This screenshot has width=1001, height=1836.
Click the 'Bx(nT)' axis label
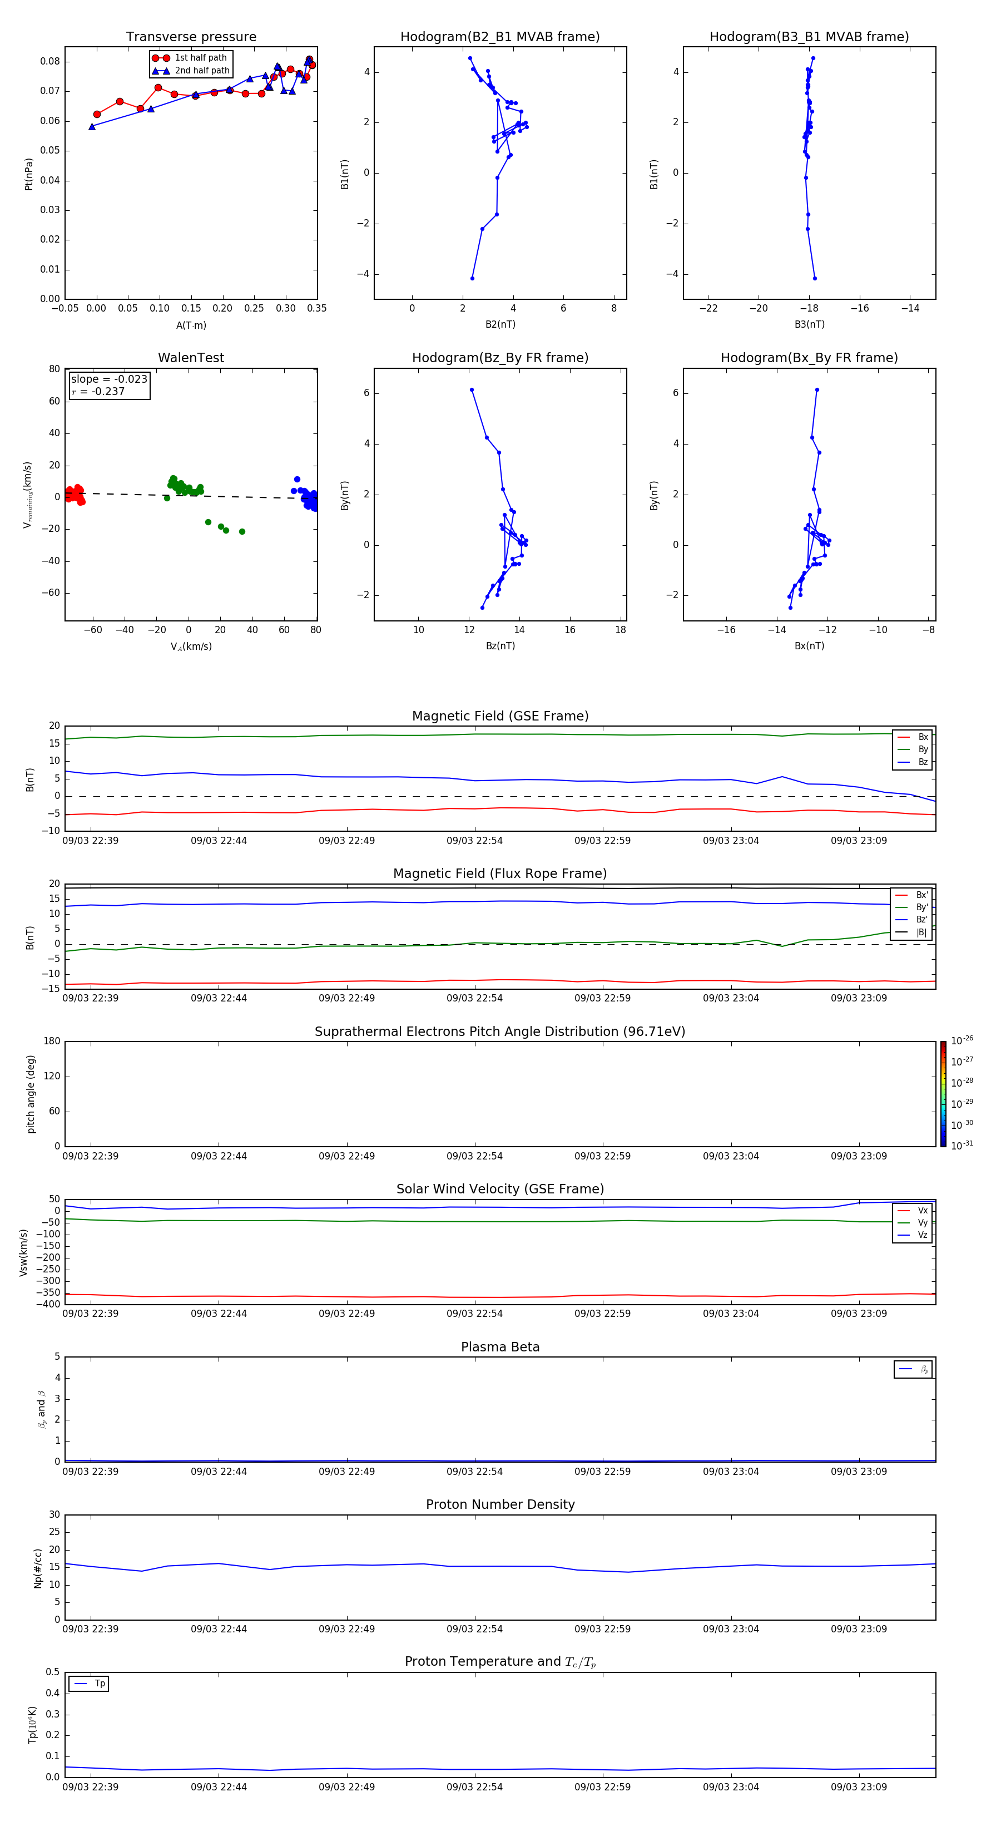point(809,646)
